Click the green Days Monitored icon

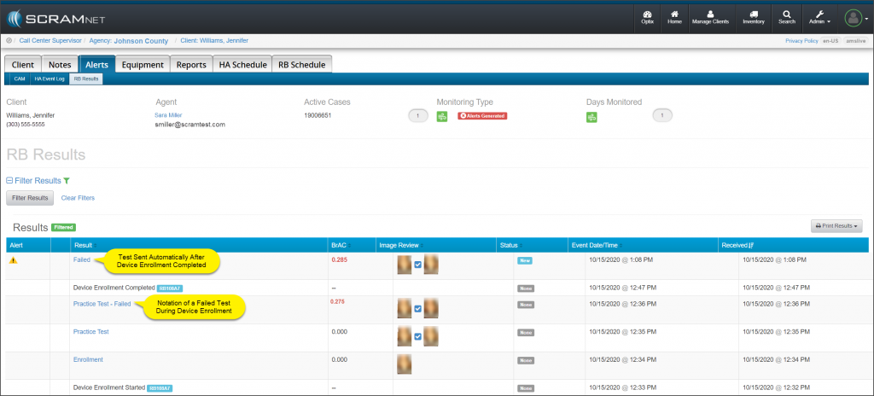[x=591, y=117]
